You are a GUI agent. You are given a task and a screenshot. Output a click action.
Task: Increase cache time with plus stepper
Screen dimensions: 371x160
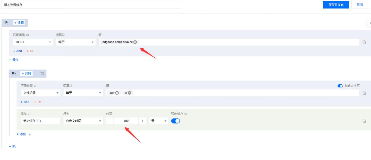click(142, 121)
